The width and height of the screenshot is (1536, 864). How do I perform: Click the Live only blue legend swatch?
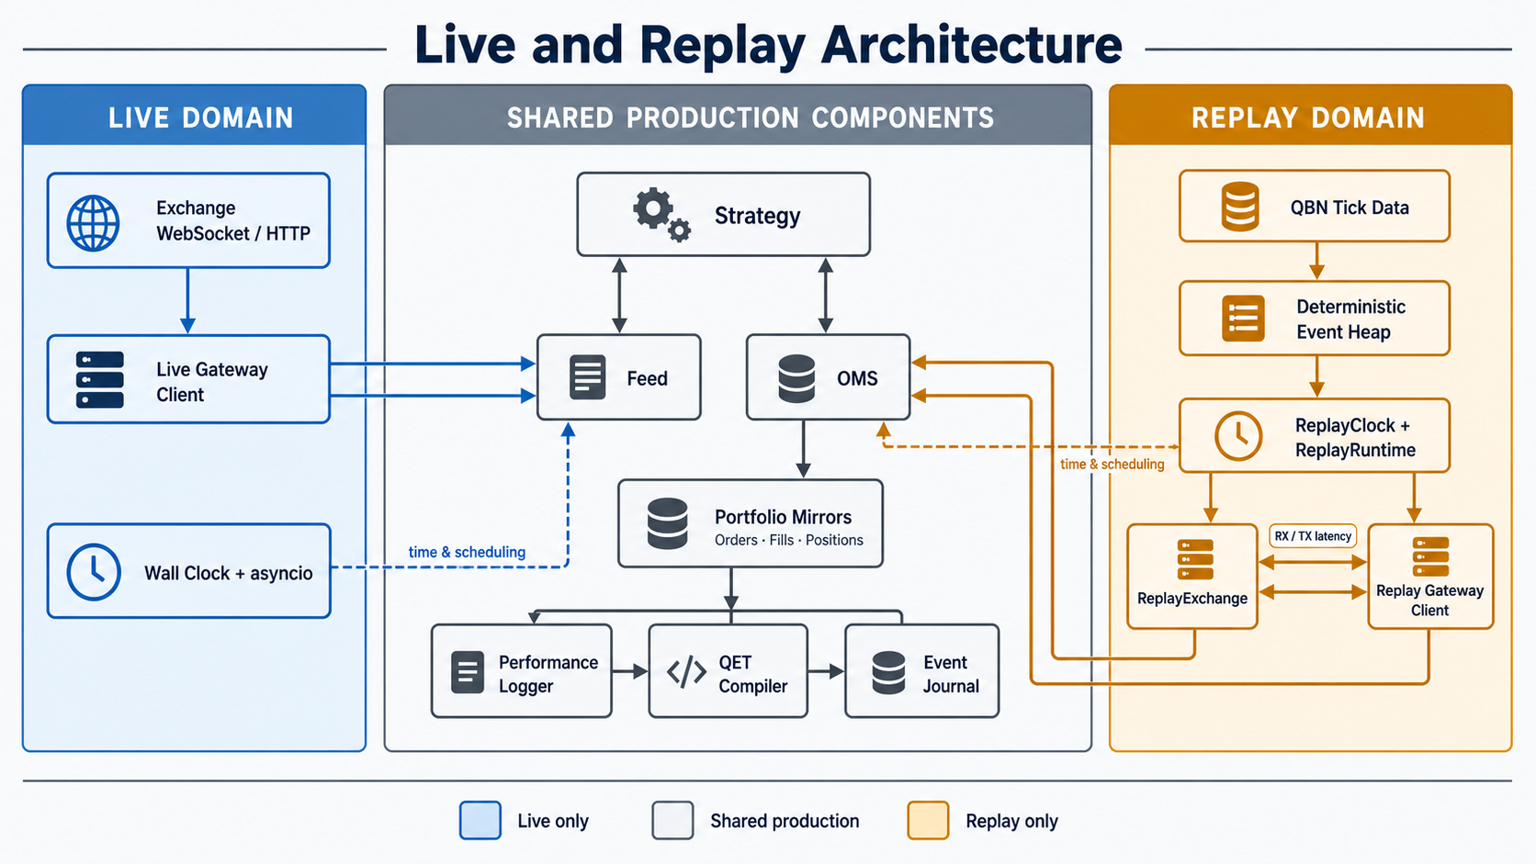(480, 820)
